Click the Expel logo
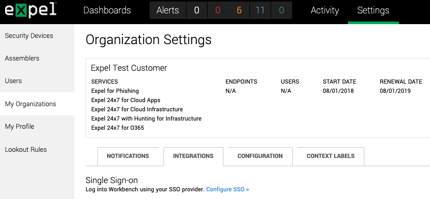The image size is (430, 199). (x=30, y=10)
